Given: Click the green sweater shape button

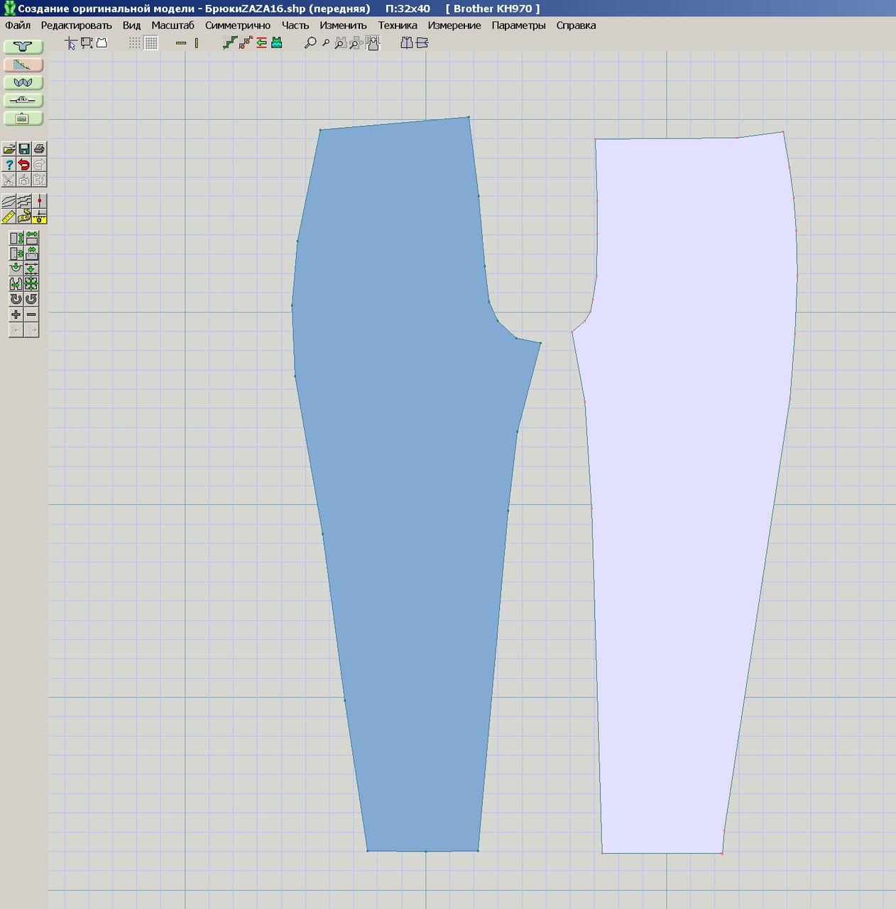Looking at the screenshot, I should (x=23, y=47).
